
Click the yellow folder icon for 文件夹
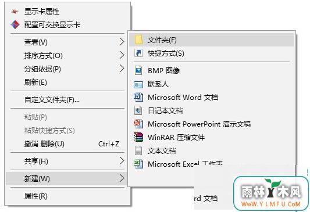(138, 39)
